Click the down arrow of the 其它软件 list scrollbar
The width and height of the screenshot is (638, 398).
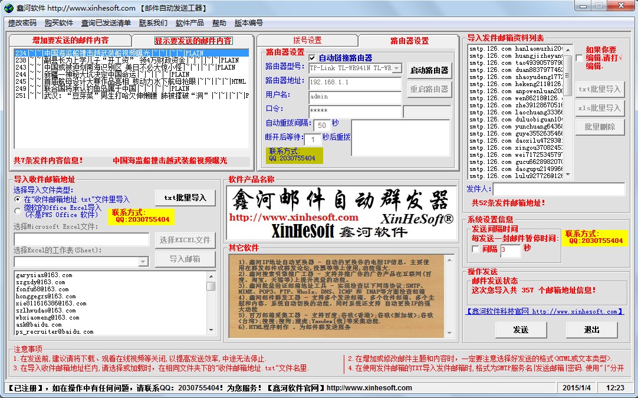[x=449, y=333]
